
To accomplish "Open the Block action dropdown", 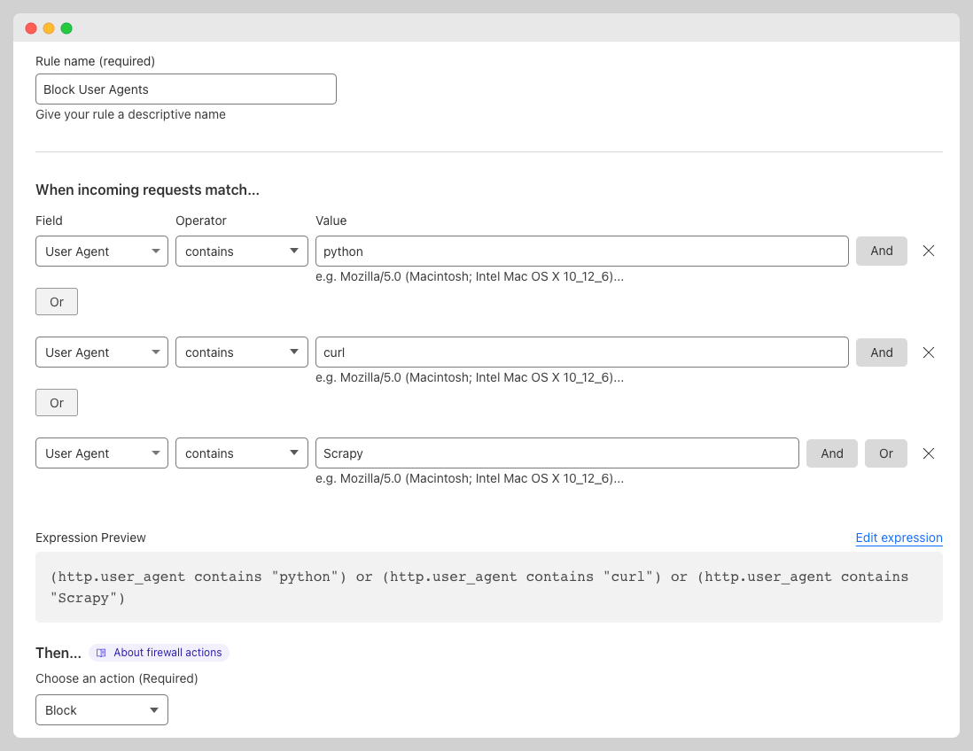I will click(x=101, y=709).
